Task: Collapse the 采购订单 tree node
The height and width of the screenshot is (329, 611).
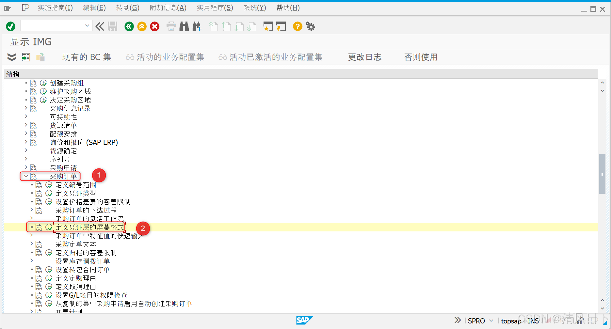Action: click(26, 176)
